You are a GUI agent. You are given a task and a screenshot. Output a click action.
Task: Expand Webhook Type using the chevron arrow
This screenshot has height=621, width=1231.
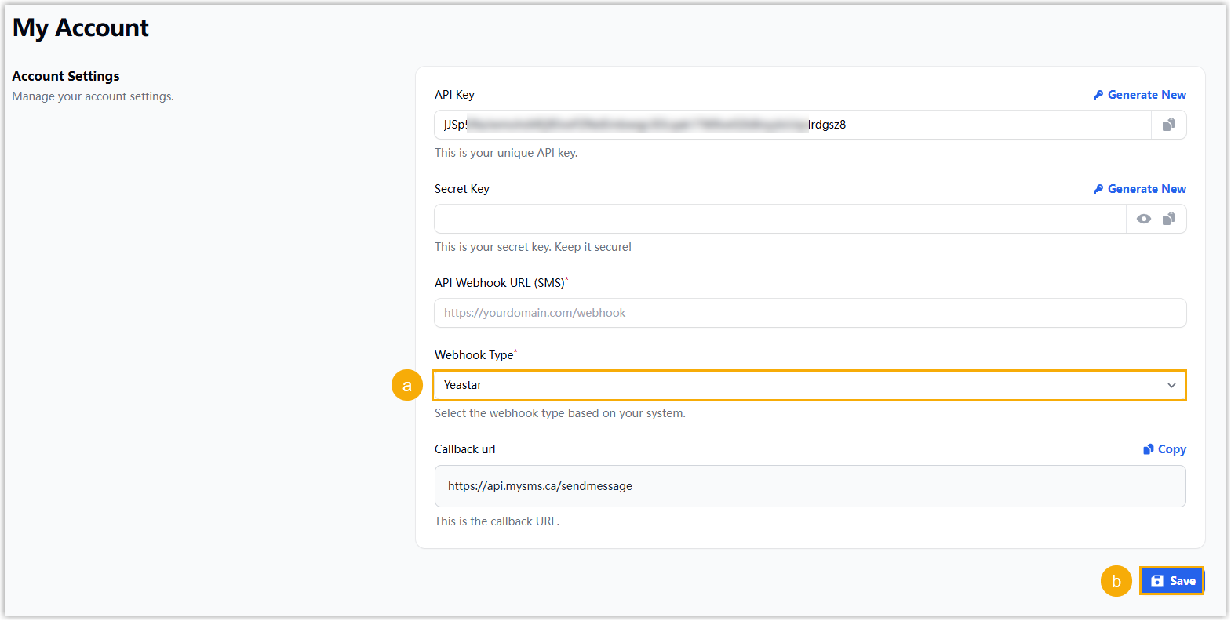click(x=1171, y=385)
